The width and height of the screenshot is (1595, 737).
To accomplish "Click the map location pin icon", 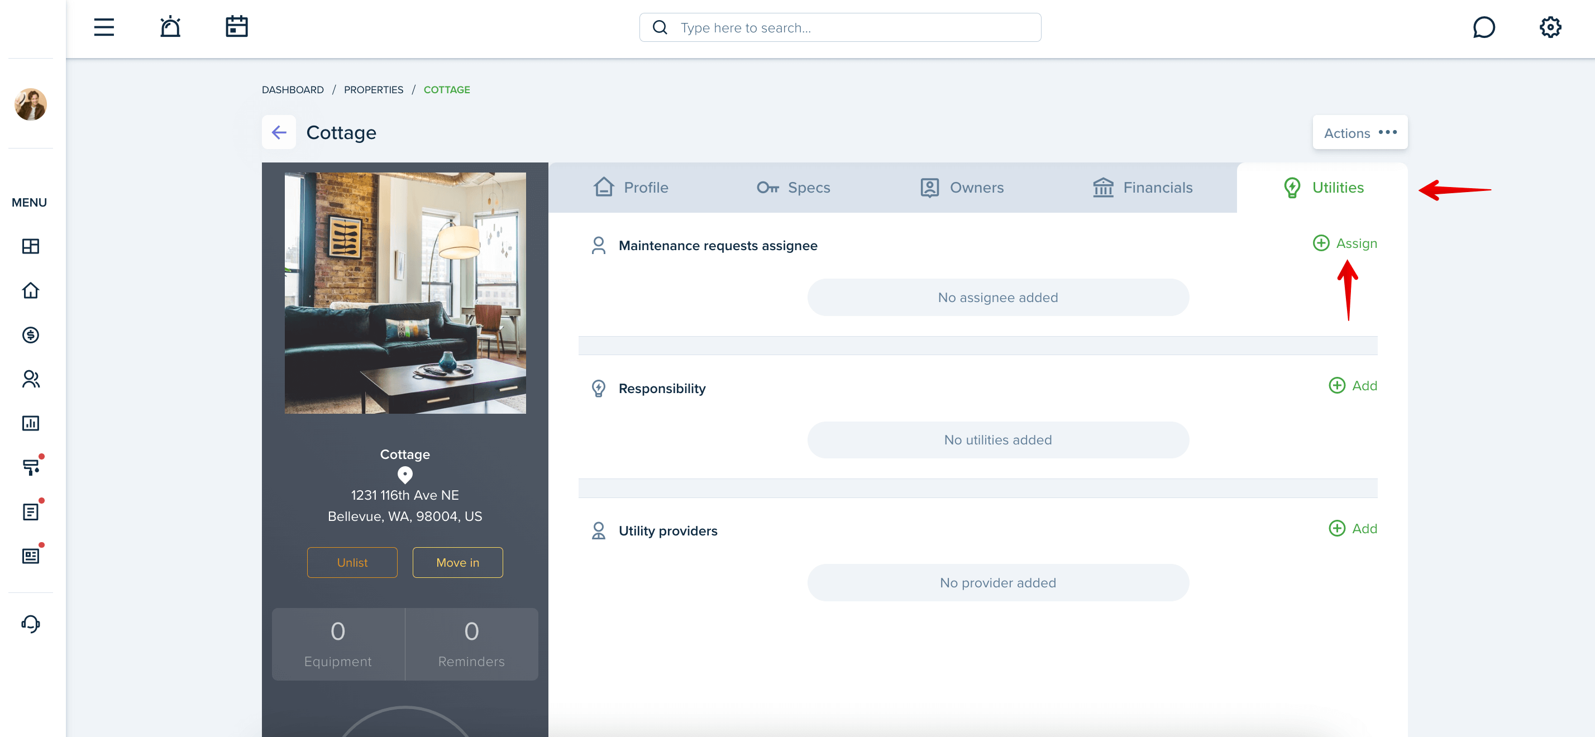I will coord(405,475).
